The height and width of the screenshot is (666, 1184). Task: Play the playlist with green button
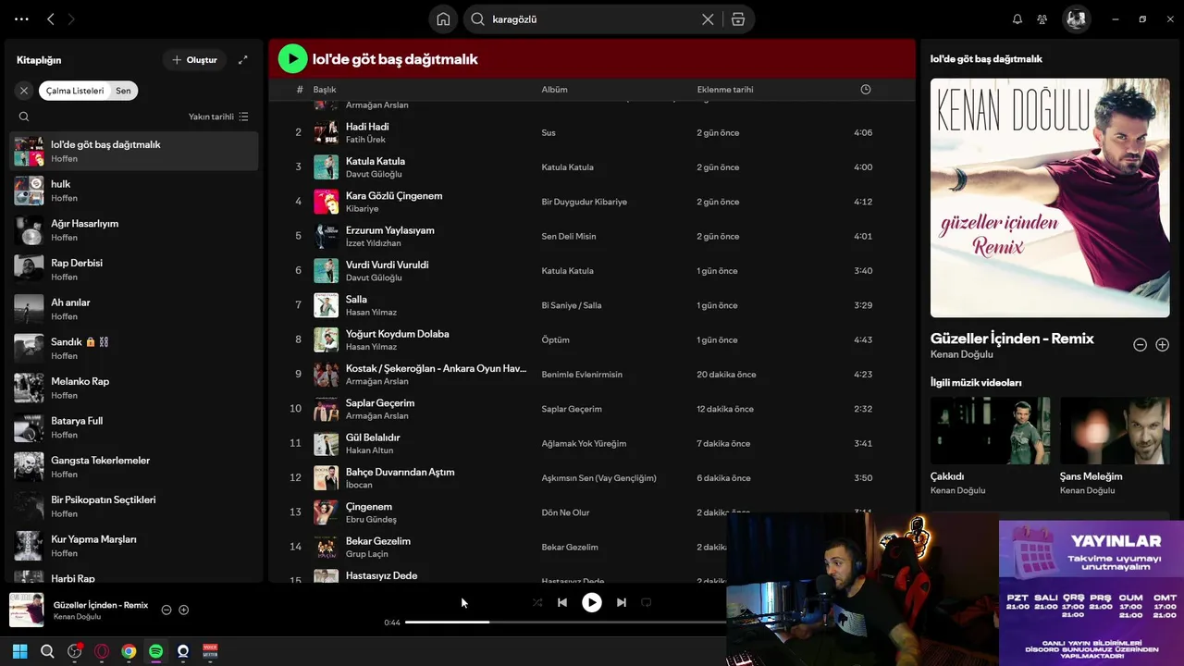pos(292,58)
